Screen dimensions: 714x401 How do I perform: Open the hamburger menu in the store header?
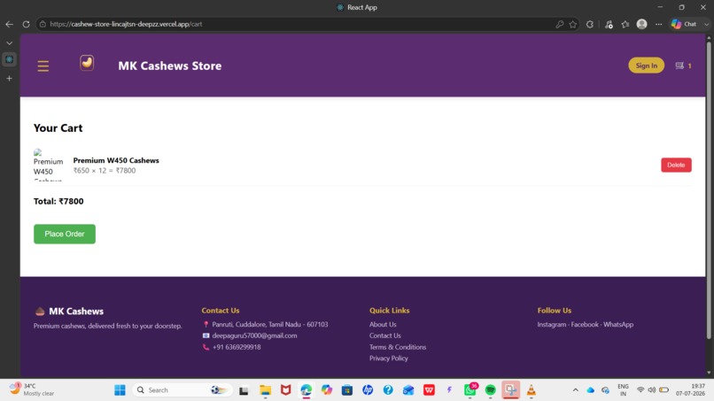point(43,66)
